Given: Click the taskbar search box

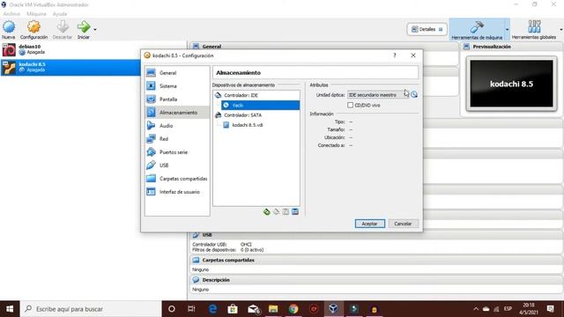Looking at the screenshot, I should pos(91,309).
